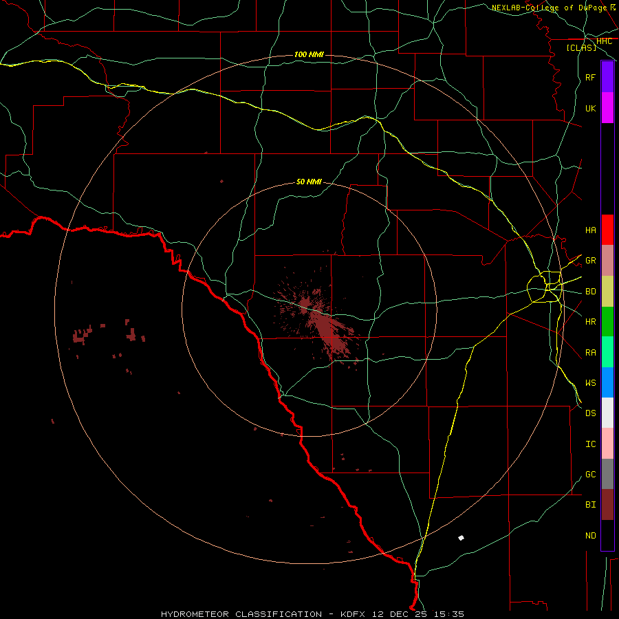This screenshot has height=619, width=619.
Task: Click the 'BI' legend label
Action: click(x=591, y=505)
